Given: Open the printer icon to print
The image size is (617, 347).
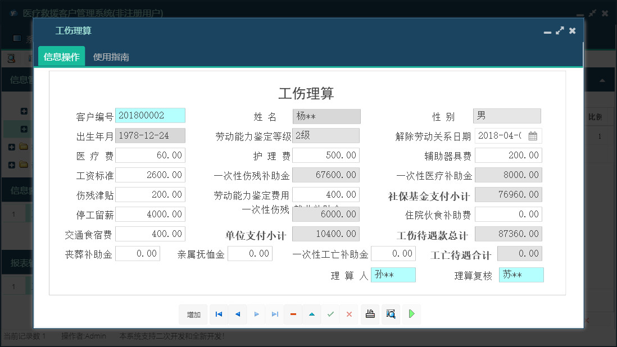Looking at the screenshot, I should (370, 314).
